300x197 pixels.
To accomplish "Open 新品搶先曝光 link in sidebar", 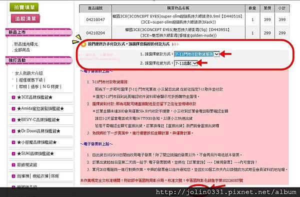I will pos(26,44).
